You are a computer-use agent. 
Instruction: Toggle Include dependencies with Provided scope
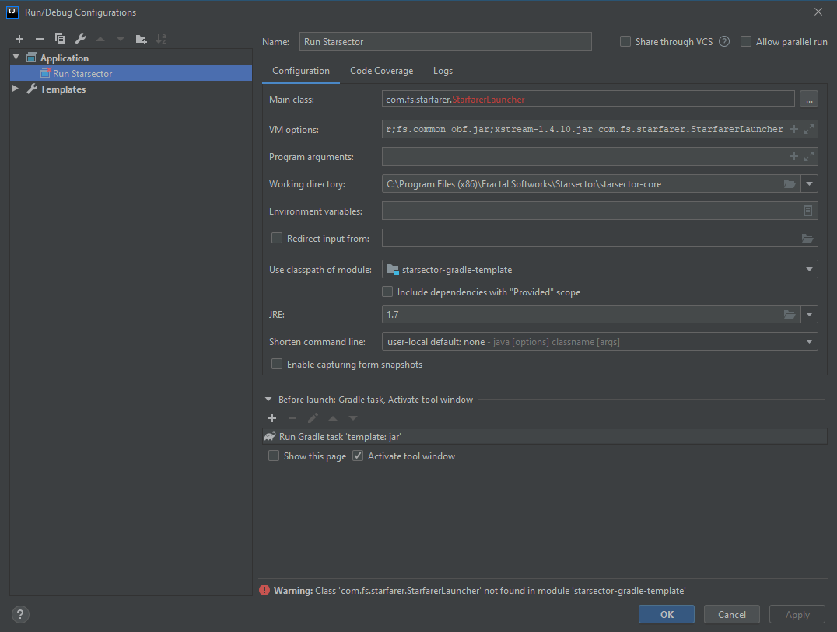(x=387, y=292)
